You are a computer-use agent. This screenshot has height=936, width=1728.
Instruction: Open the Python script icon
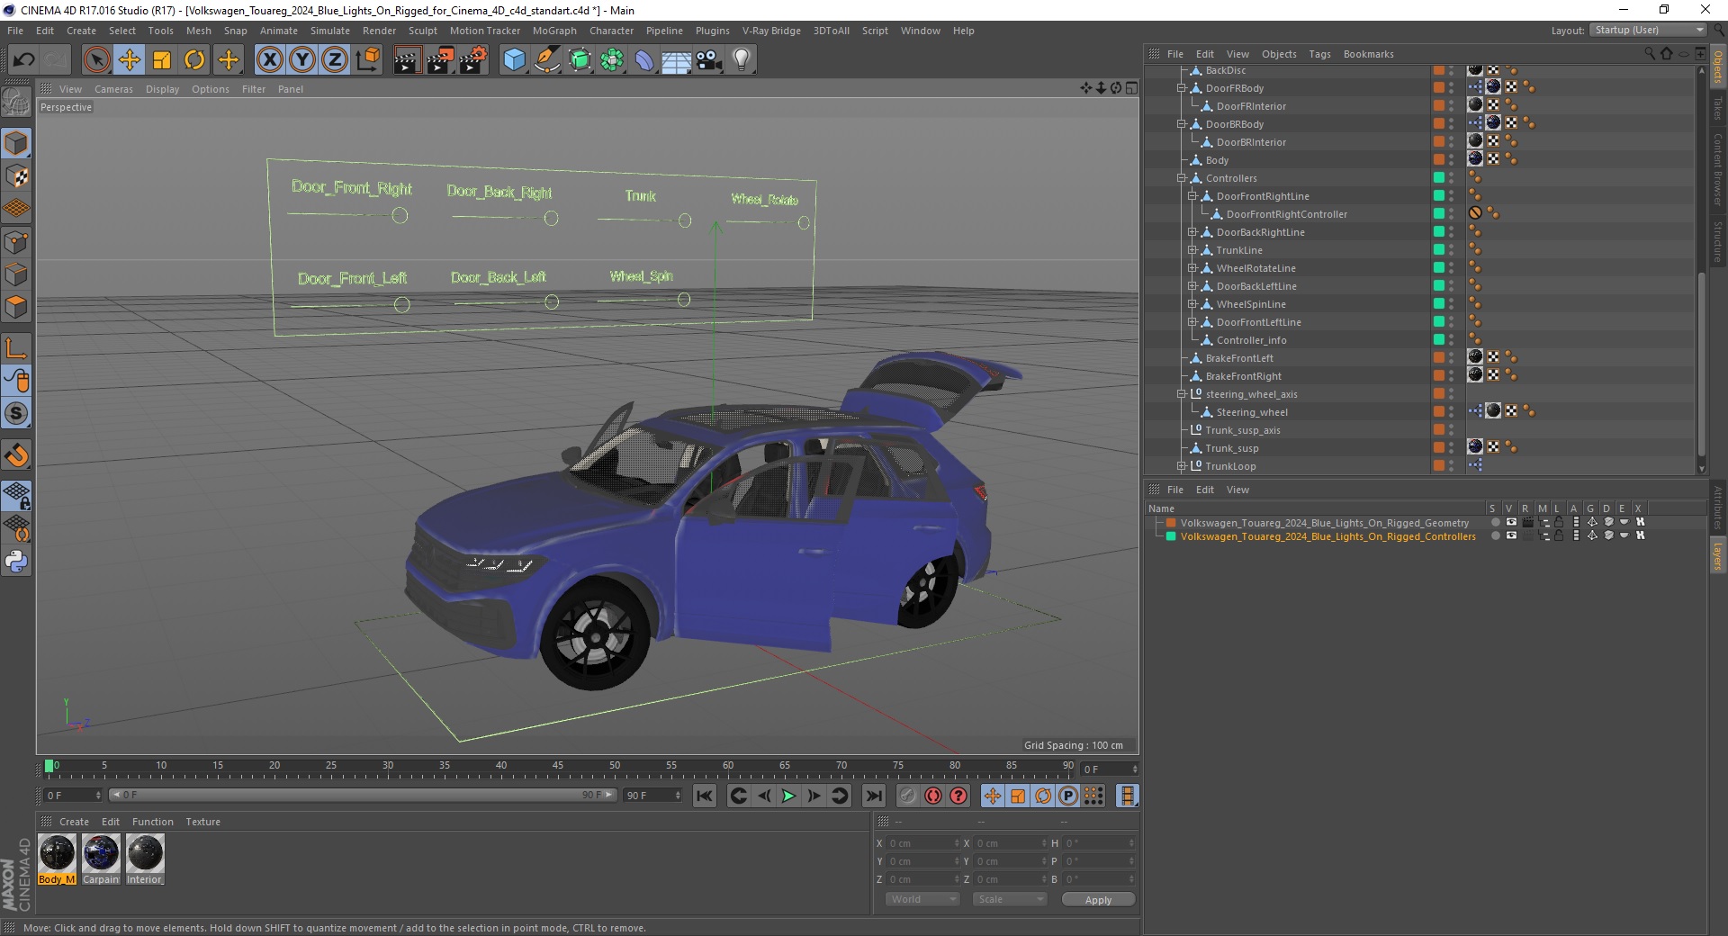(16, 562)
